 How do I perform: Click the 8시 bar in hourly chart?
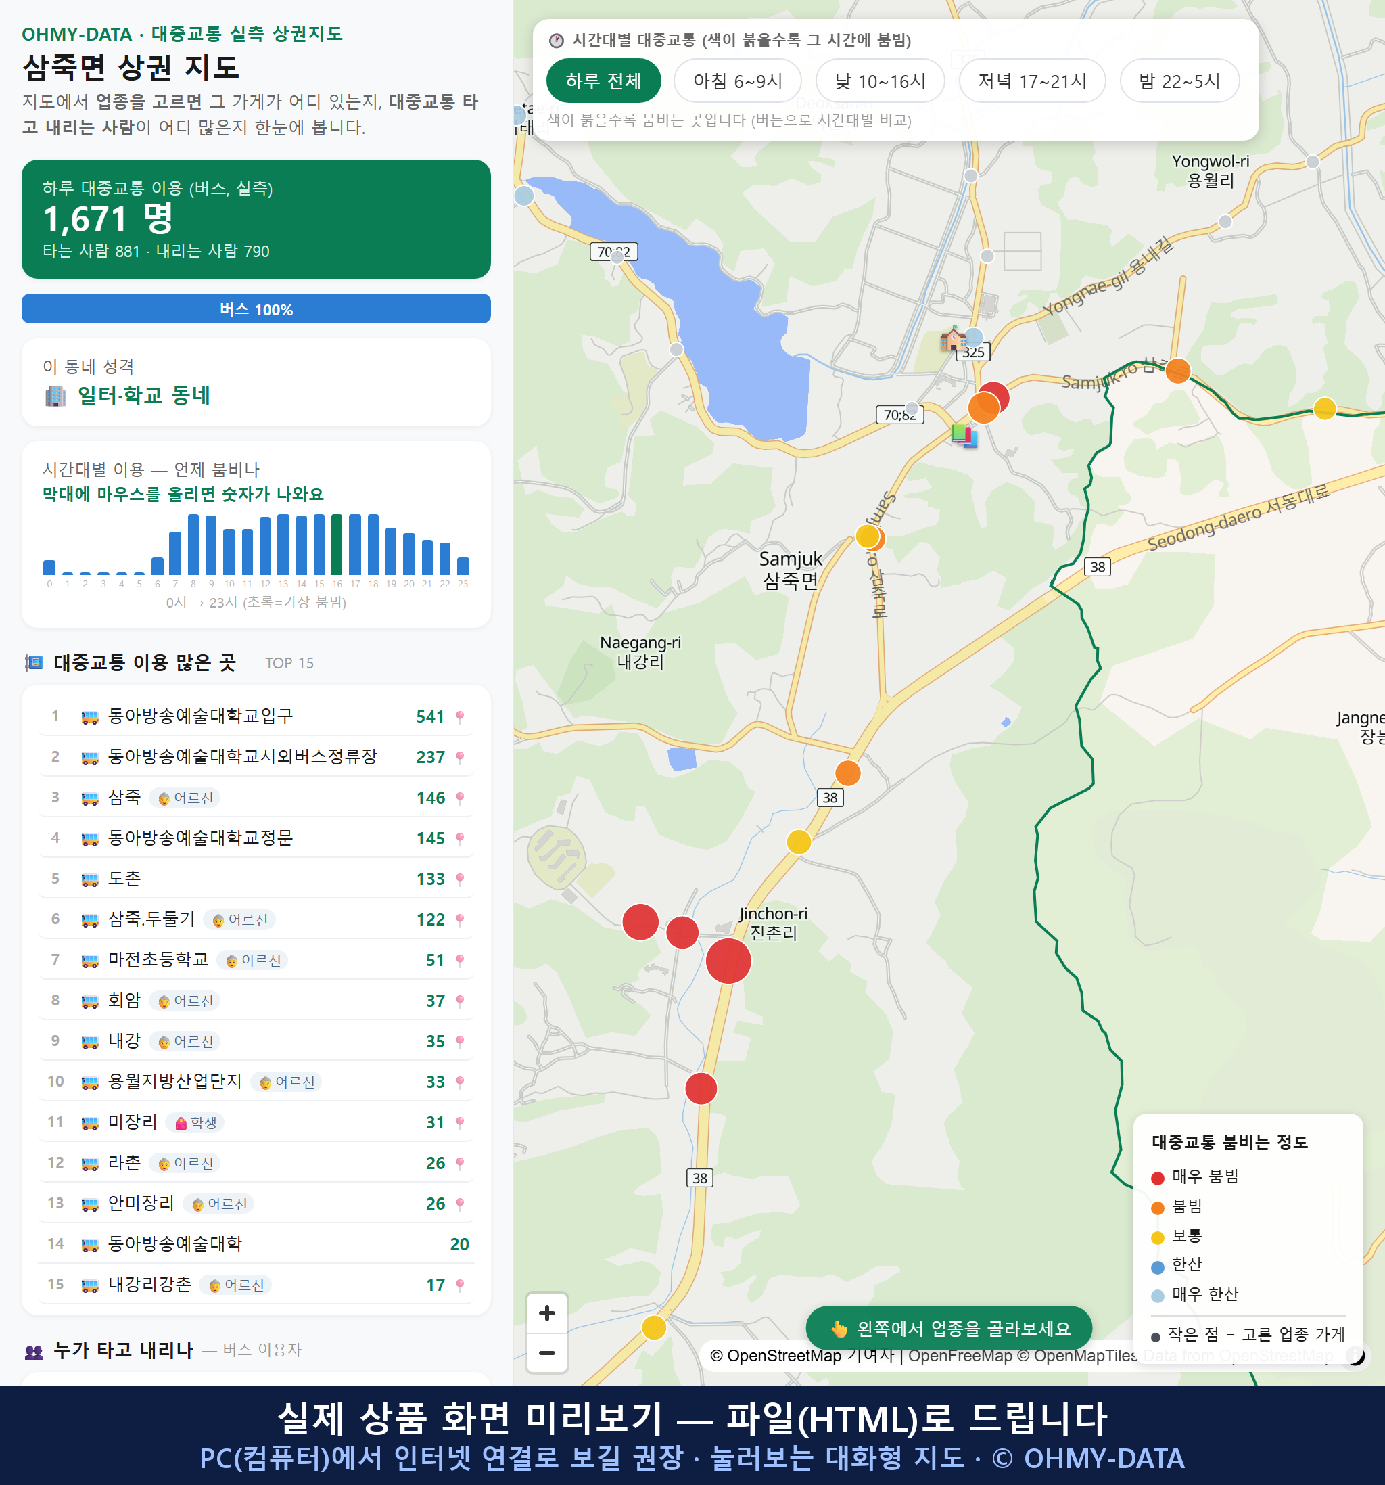(x=193, y=544)
